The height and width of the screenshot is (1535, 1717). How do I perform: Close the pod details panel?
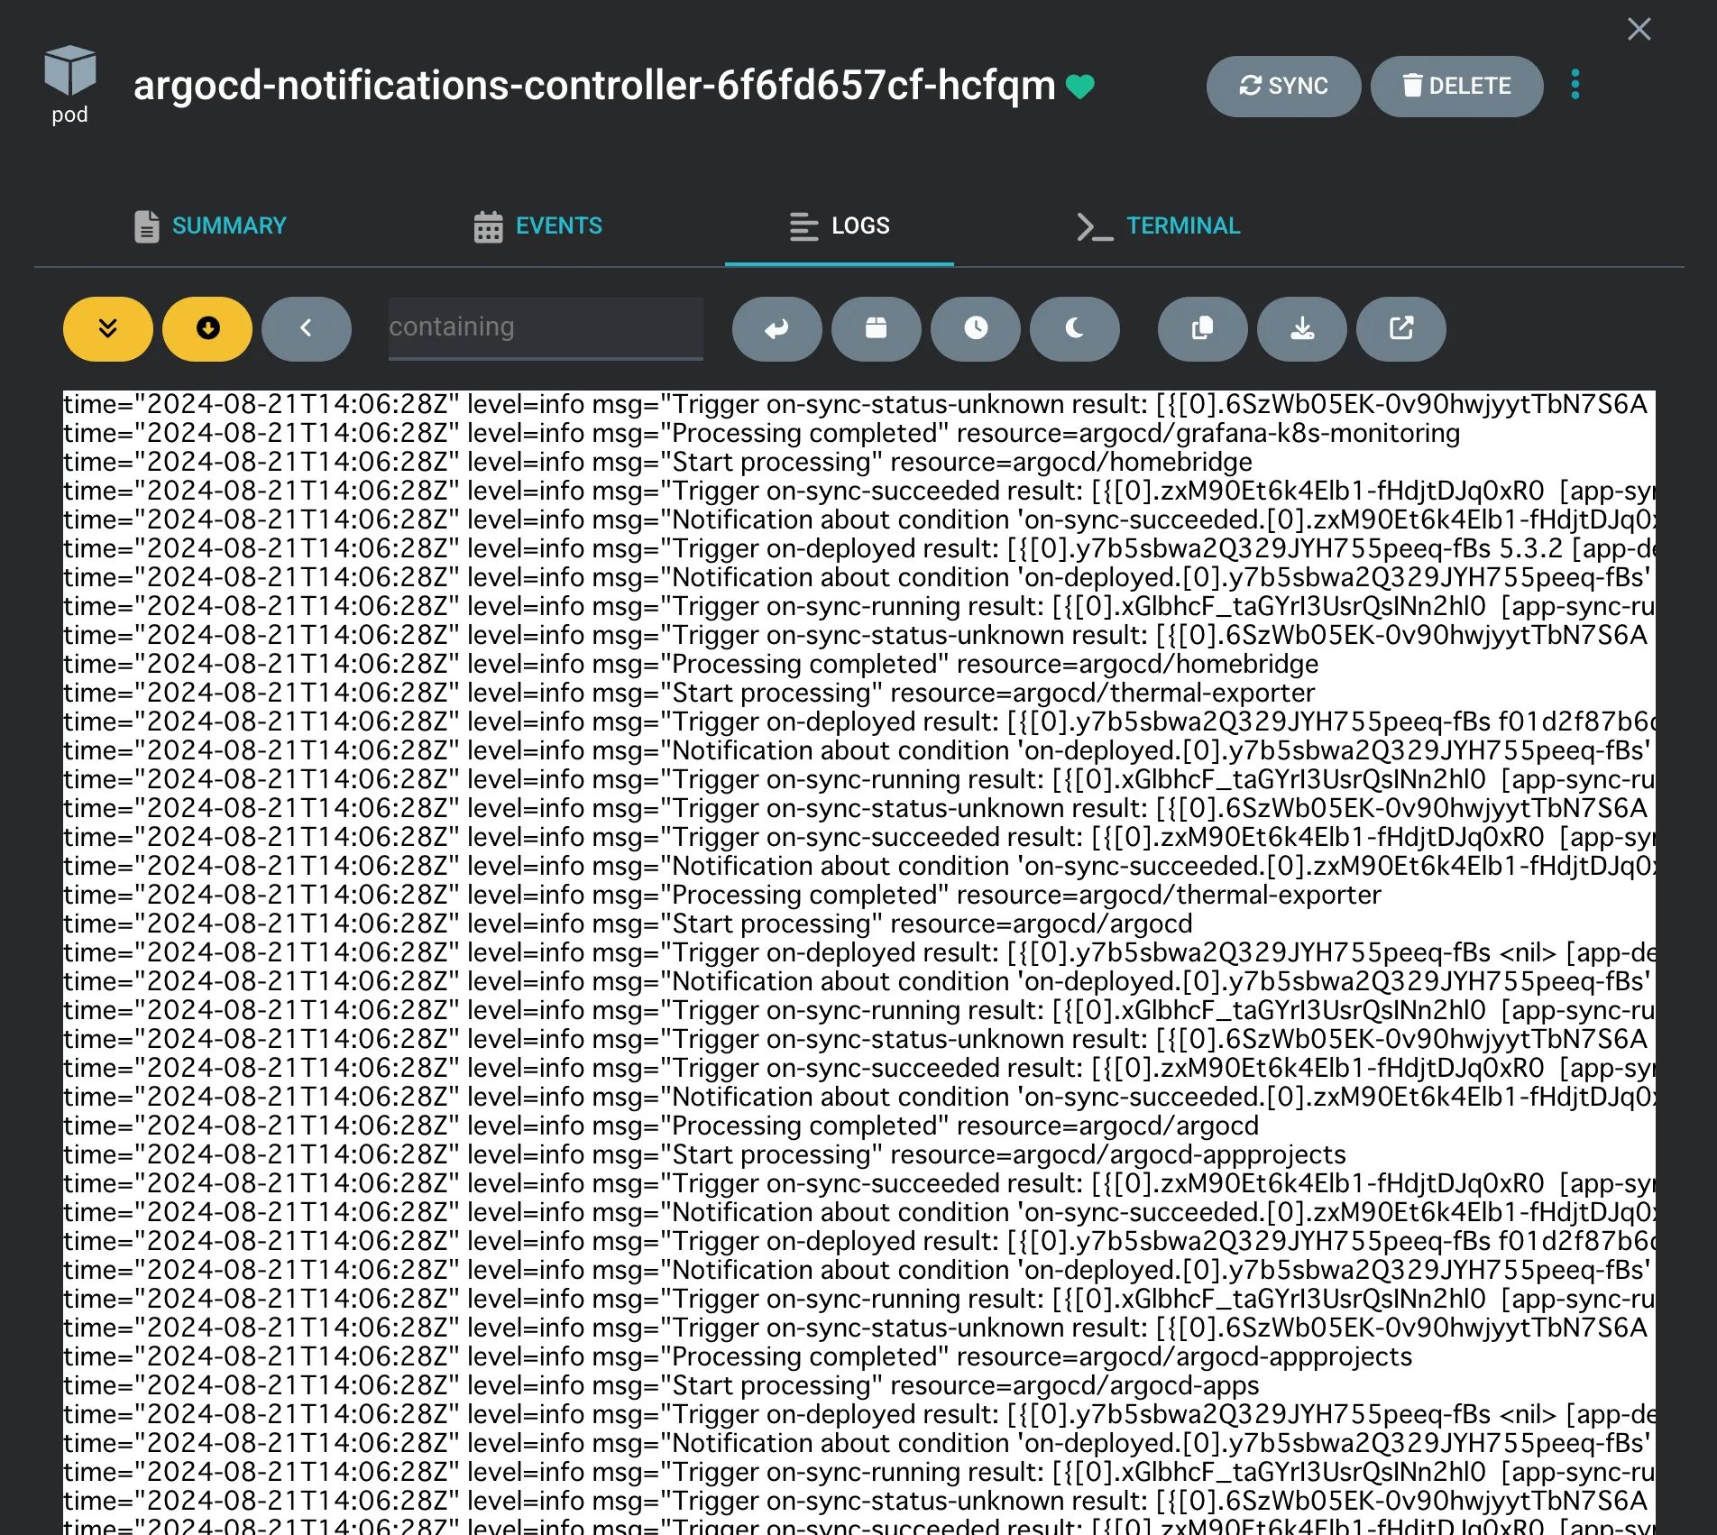point(1639,30)
